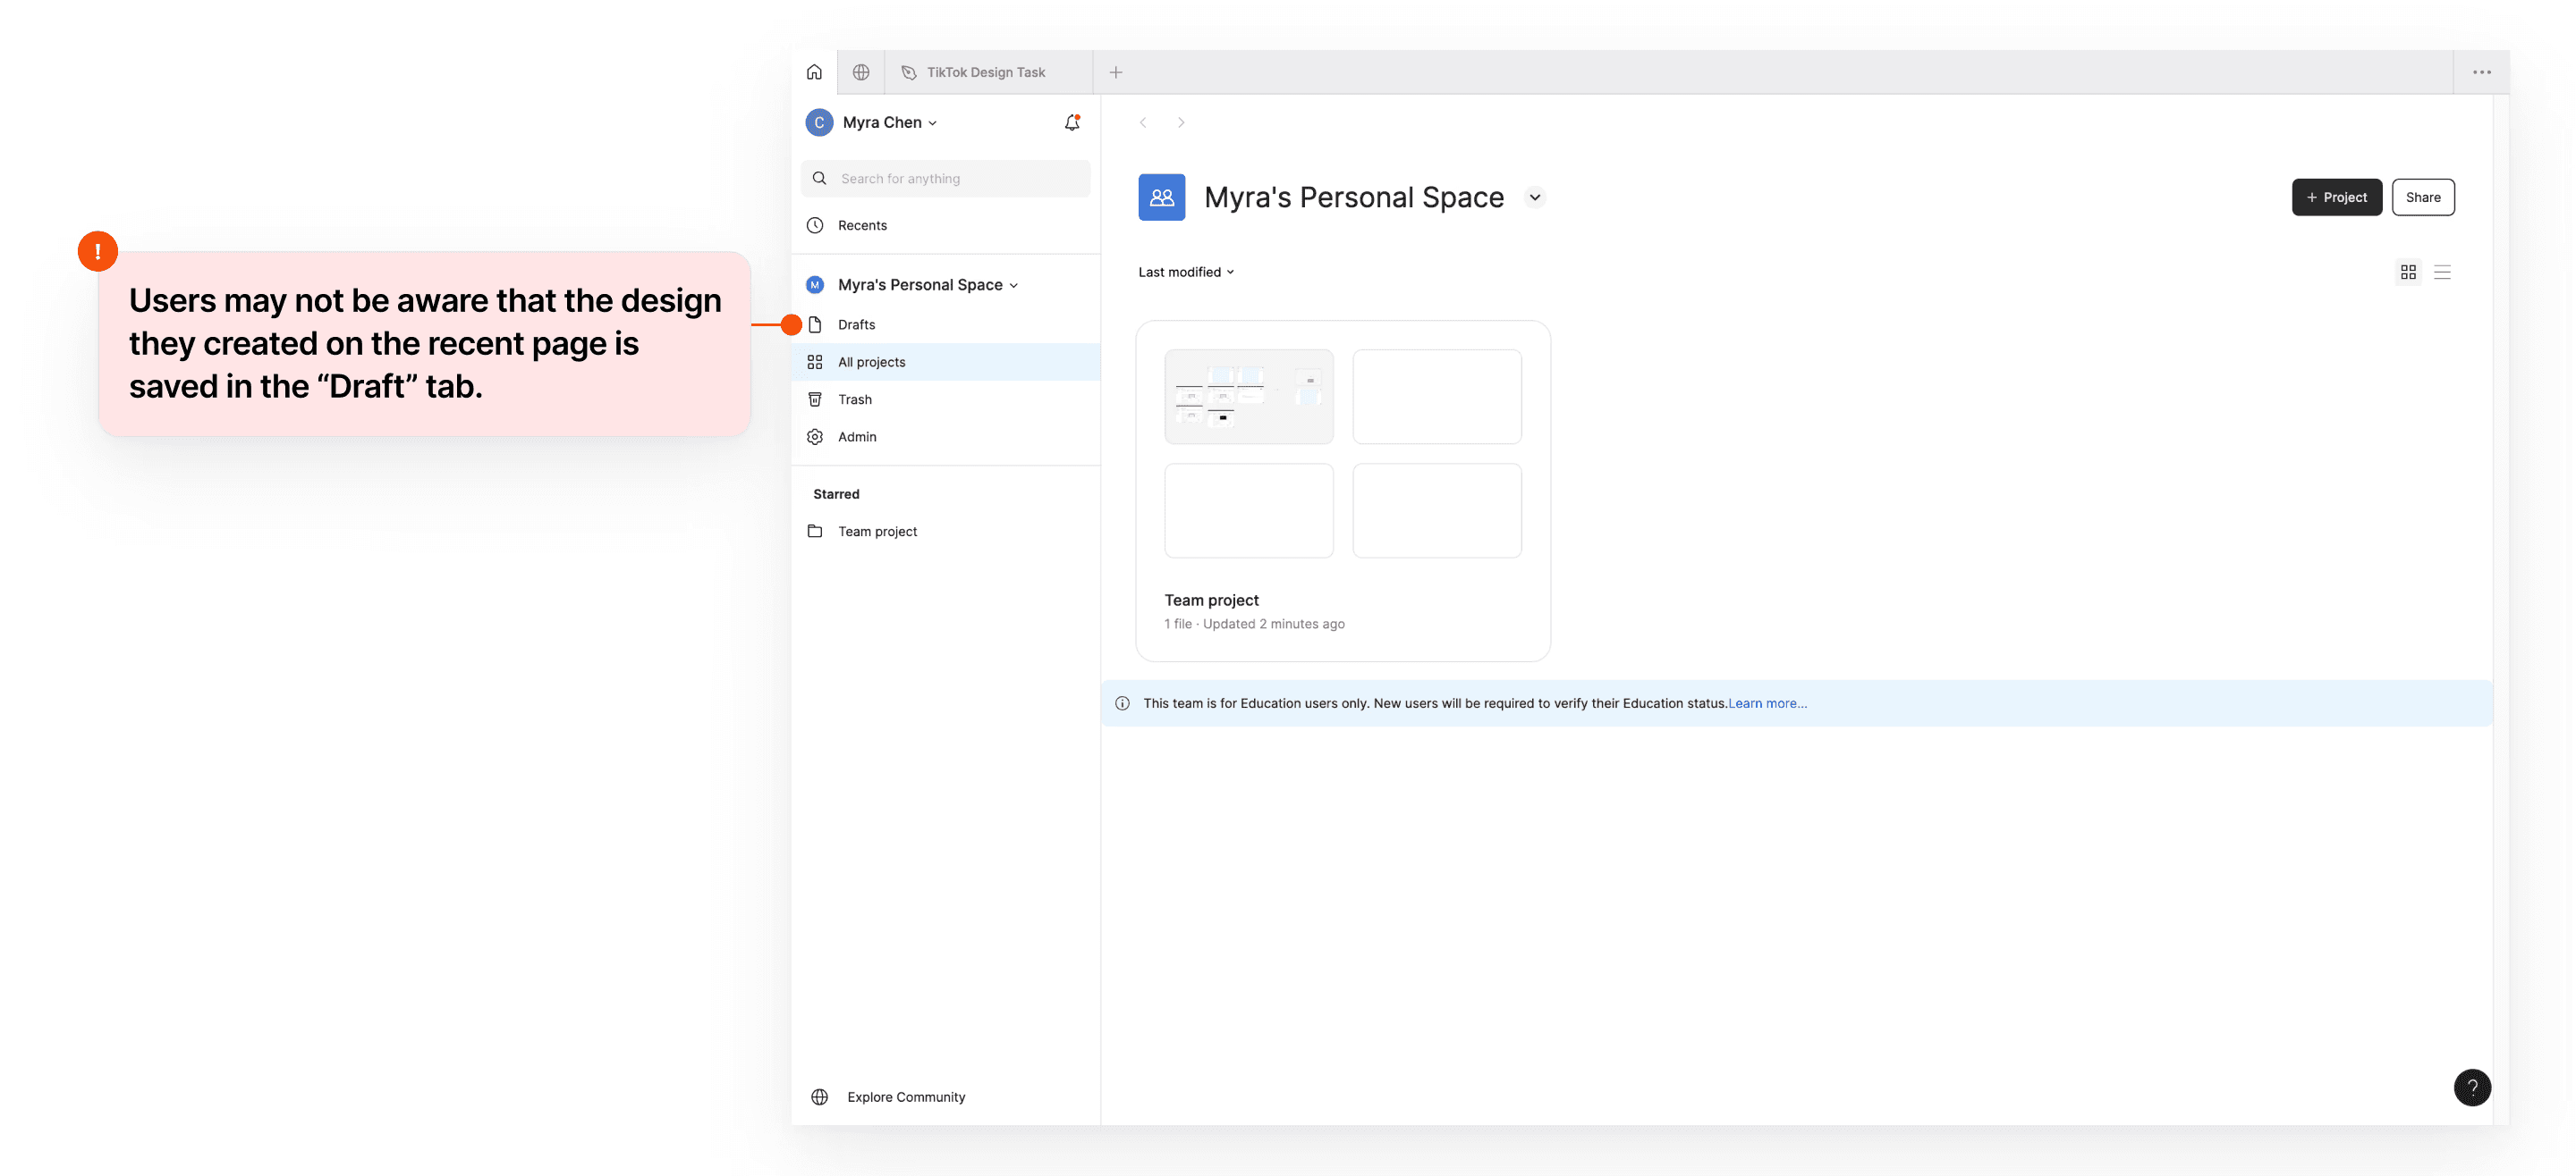Open the Last modified sort dropdown

(1185, 272)
